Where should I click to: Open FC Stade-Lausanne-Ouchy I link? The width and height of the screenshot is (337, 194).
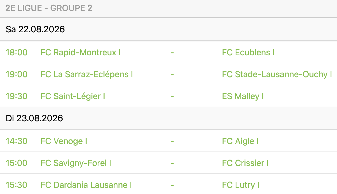coord(277,74)
